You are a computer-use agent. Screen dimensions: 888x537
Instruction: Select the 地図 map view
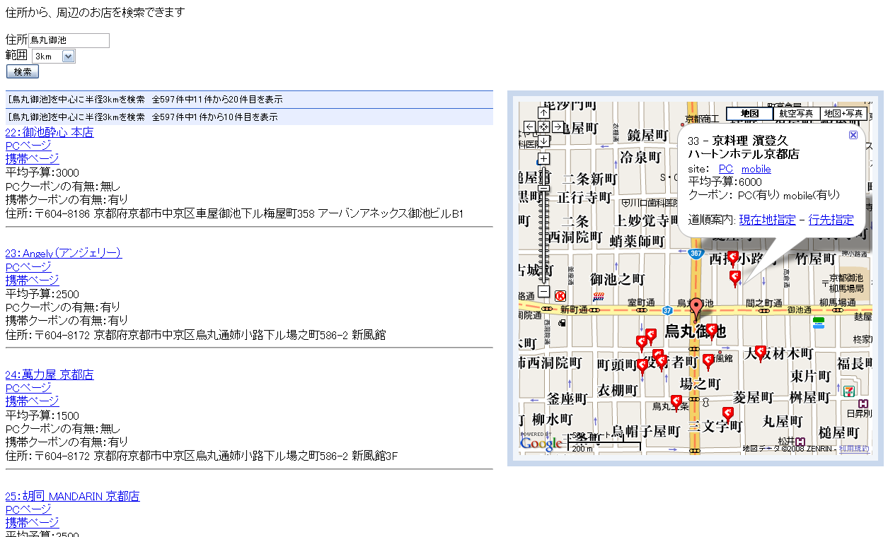[749, 114]
